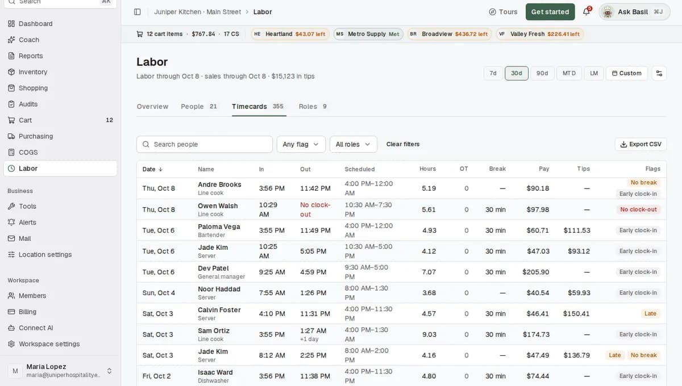
Task: Click the Get started button
Action: pyautogui.click(x=550, y=12)
